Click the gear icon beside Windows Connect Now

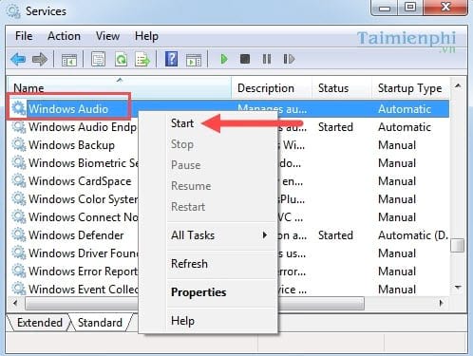19,217
